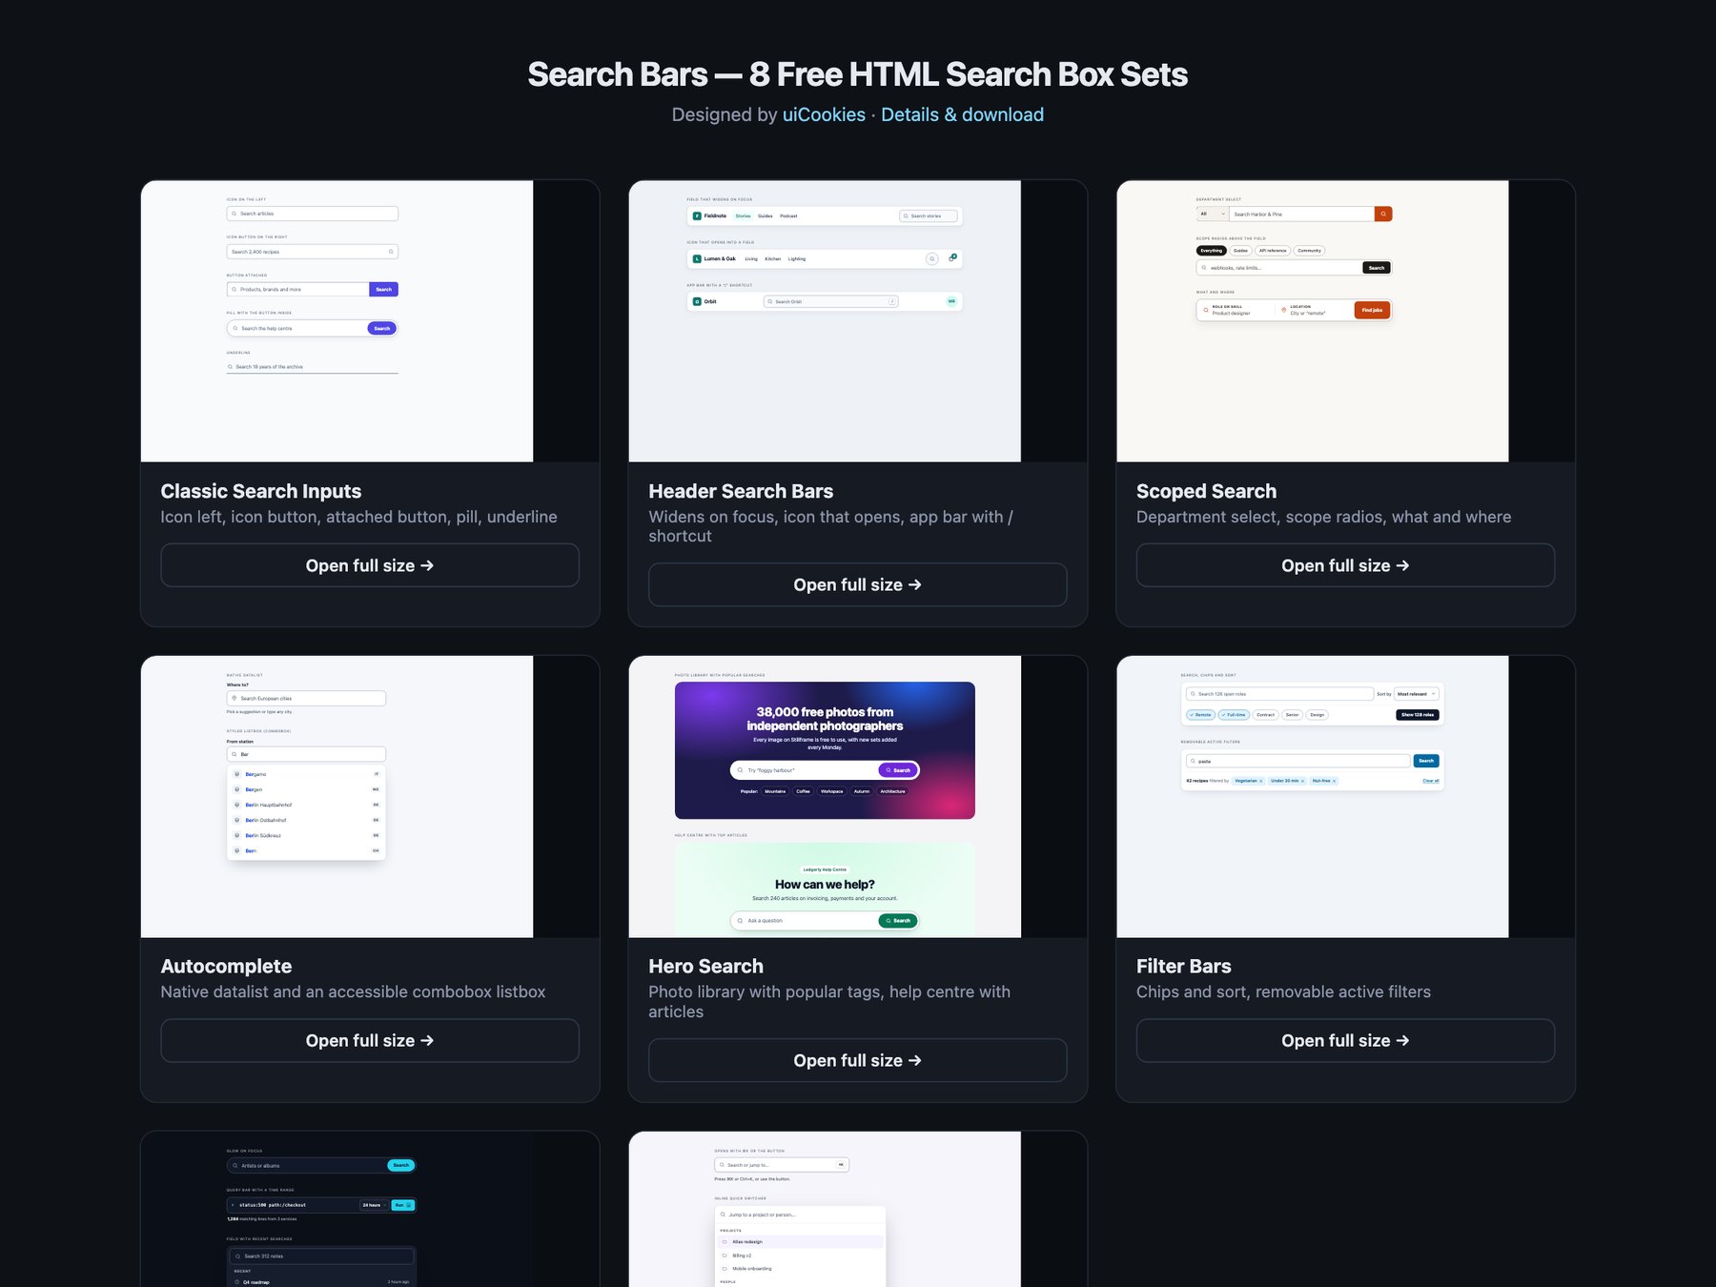Click blue Search button next to 'pasta' field
This screenshot has height=1287, width=1716.
pos(1426,761)
